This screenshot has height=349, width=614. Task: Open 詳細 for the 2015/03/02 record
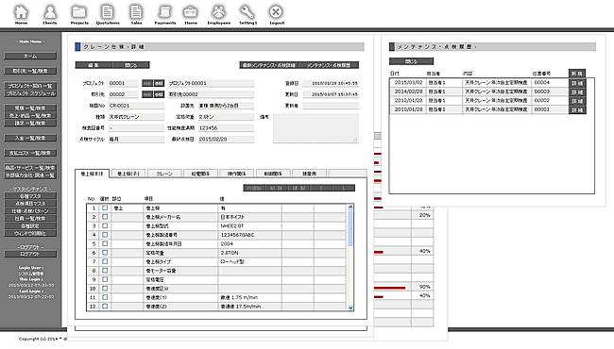pos(577,83)
